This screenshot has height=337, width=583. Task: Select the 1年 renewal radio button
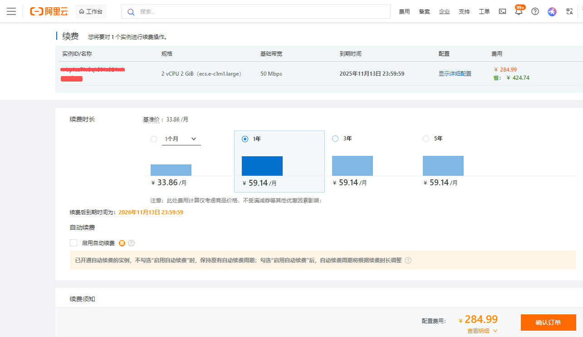245,139
